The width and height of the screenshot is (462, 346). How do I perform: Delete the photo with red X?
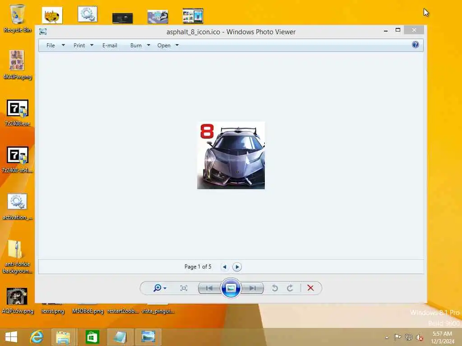310,288
